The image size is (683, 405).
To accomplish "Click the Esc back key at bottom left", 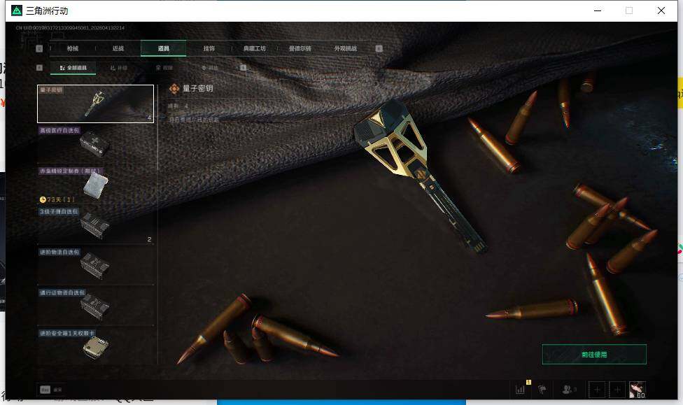I will [x=45, y=390].
